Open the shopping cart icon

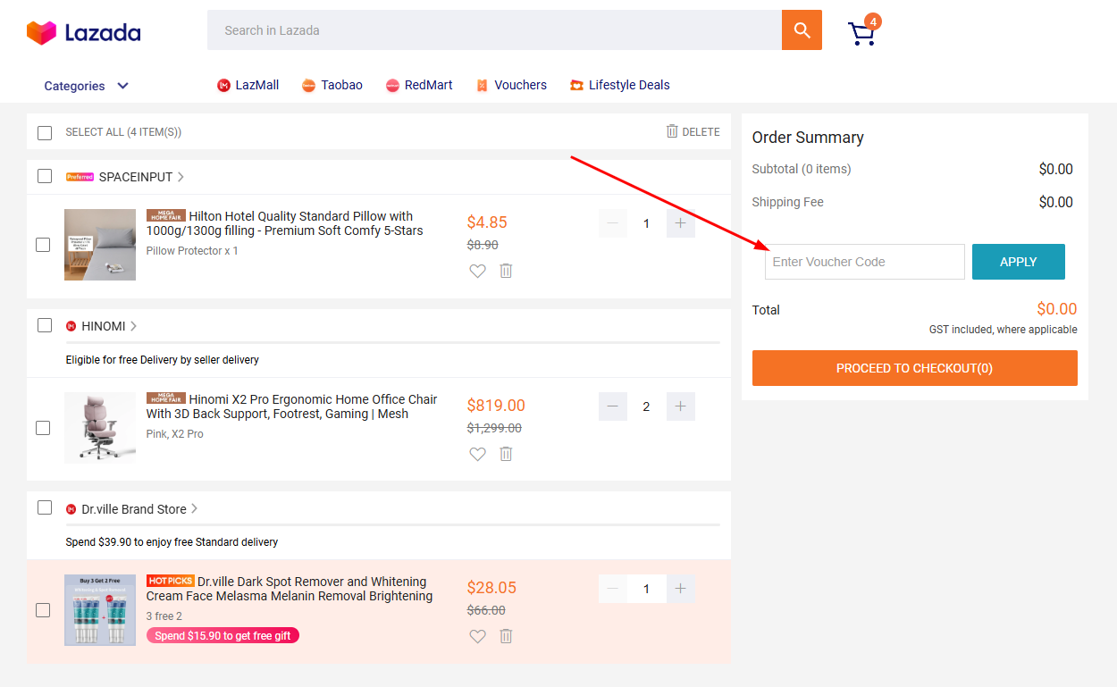[x=861, y=30]
